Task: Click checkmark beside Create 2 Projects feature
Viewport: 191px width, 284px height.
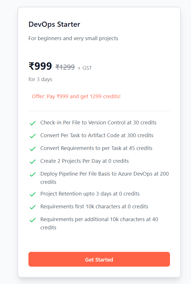Action: [33, 162]
